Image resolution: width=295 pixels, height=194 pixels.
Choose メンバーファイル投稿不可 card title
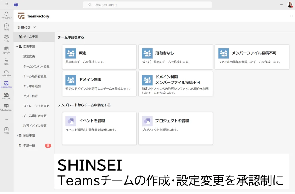point(254,53)
